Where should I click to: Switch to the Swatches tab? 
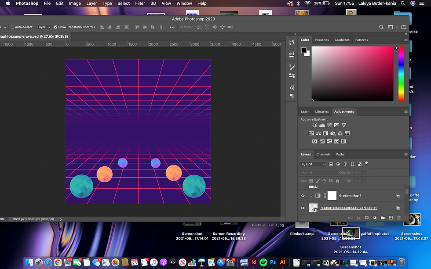pos(321,40)
